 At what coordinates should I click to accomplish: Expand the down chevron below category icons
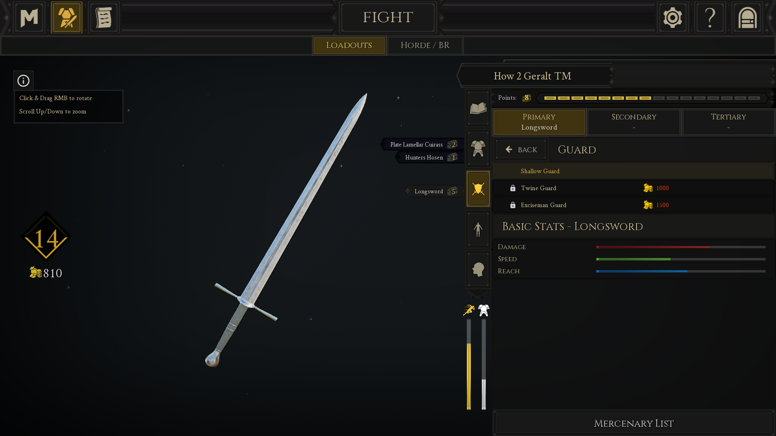478,294
